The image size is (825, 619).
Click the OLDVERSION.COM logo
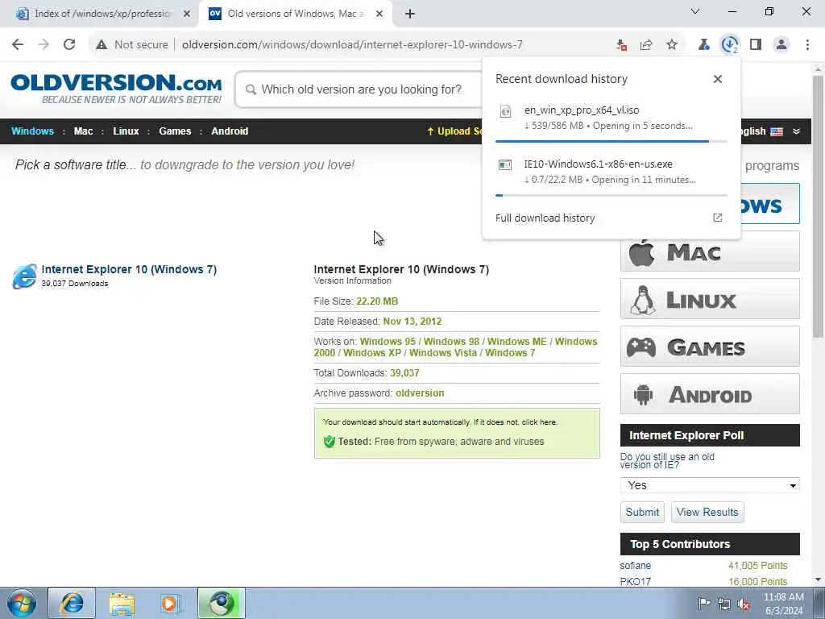(x=116, y=89)
